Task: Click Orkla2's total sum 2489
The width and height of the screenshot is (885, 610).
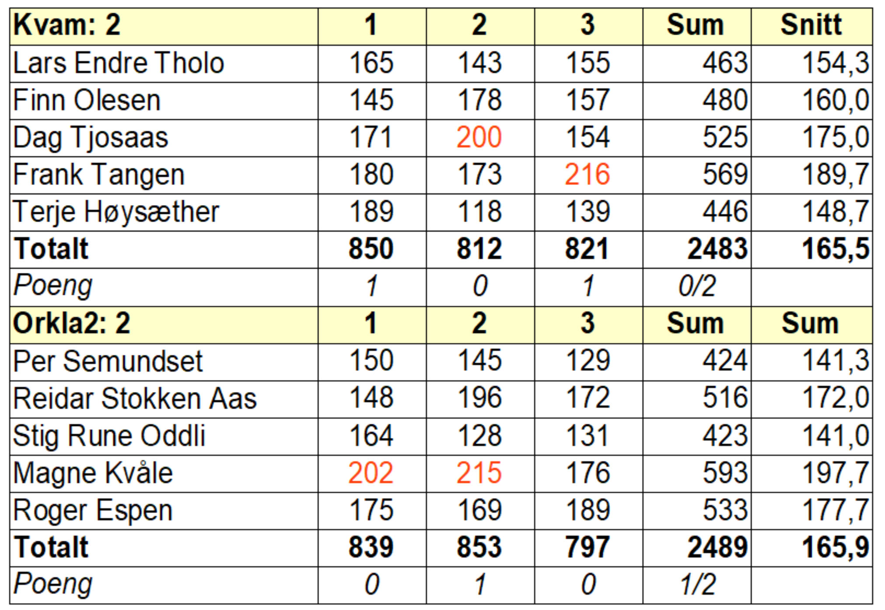Action: 717,548
